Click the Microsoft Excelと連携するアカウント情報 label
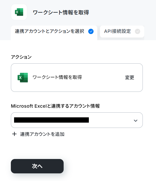 (55, 106)
